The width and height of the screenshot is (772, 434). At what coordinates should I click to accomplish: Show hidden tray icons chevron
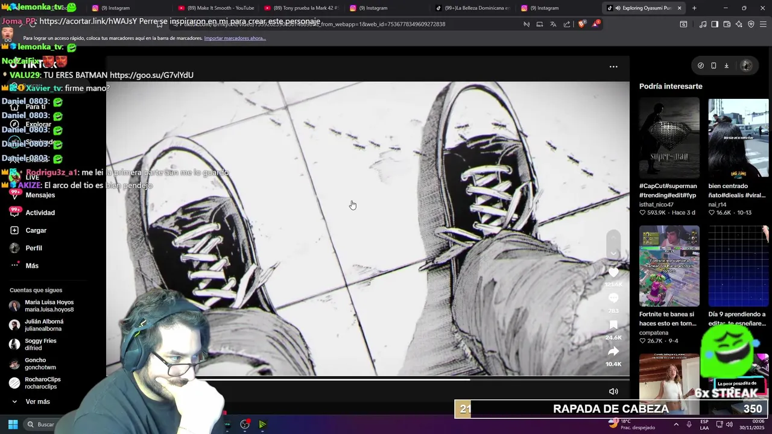(x=675, y=424)
